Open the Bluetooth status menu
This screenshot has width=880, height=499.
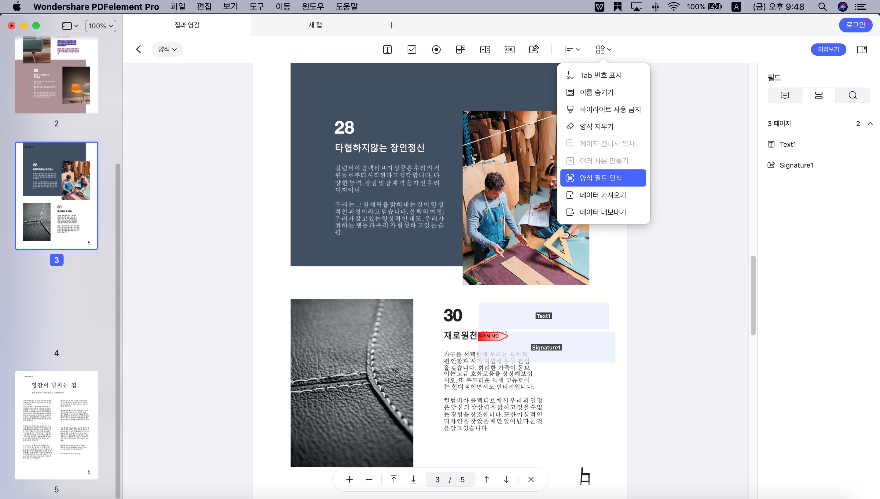(x=655, y=6)
